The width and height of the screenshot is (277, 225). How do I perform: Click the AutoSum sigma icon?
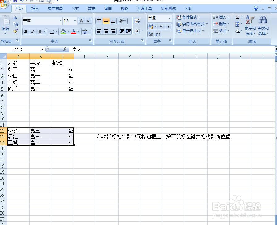[x=237, y=17]
